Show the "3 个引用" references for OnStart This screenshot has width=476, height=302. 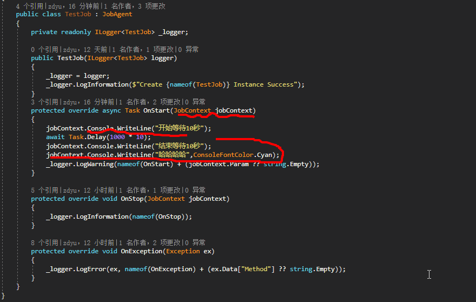click(45, 102)
